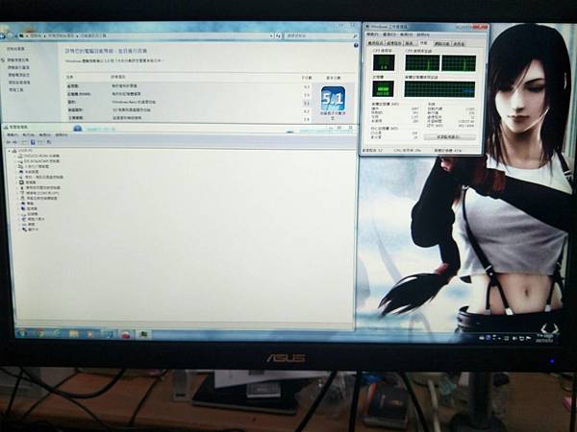
Task: Click the Back arrow in Device Manager toolbar
Action: coord(8,142)
